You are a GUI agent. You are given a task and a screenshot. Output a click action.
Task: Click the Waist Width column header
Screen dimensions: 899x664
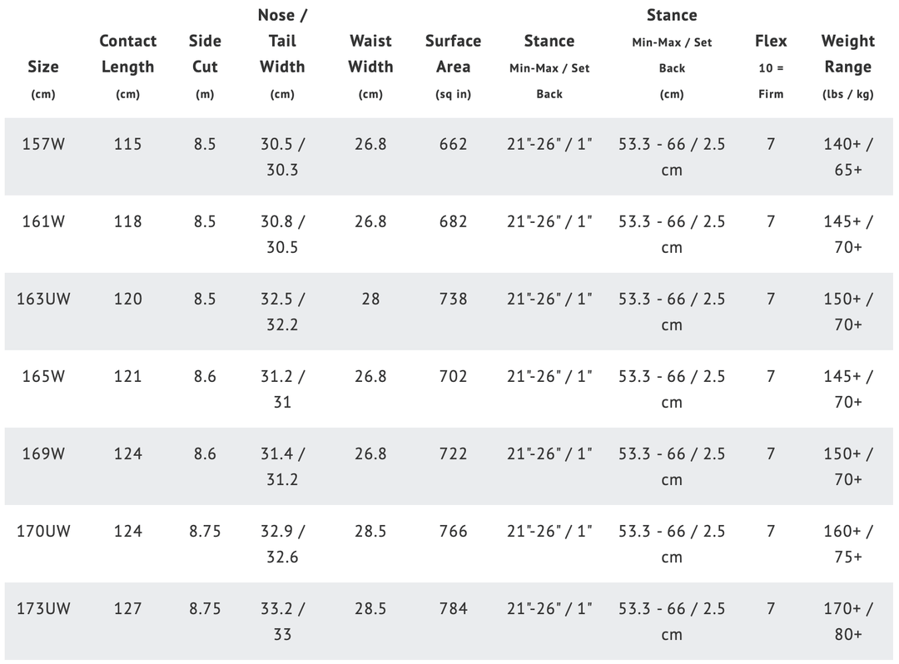click(370, 54)
